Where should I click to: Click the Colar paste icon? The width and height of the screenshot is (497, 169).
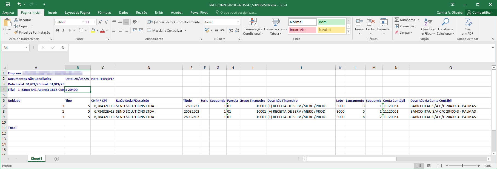pyautogui.click(x=7, y=22)
